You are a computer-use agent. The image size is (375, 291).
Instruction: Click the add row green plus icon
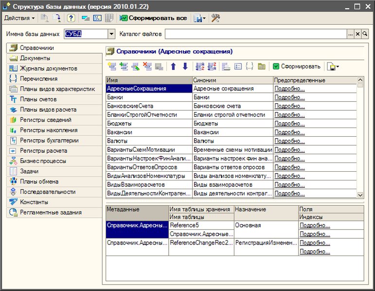pos(124,66)
